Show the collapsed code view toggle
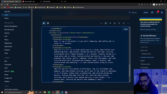 (44, 23)
